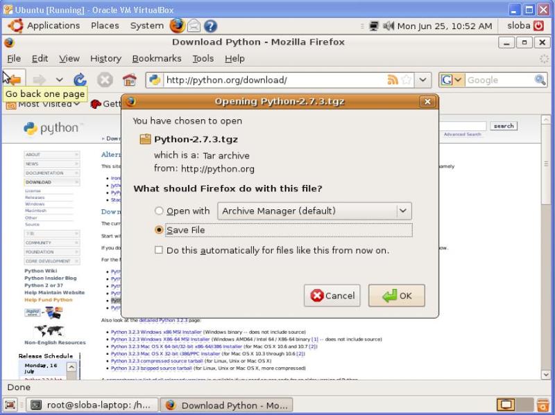This screenshot has height=415, width=555.
Task: Click the Show Desktop icon
Action: pyautogui.click(x=10, y=405)
